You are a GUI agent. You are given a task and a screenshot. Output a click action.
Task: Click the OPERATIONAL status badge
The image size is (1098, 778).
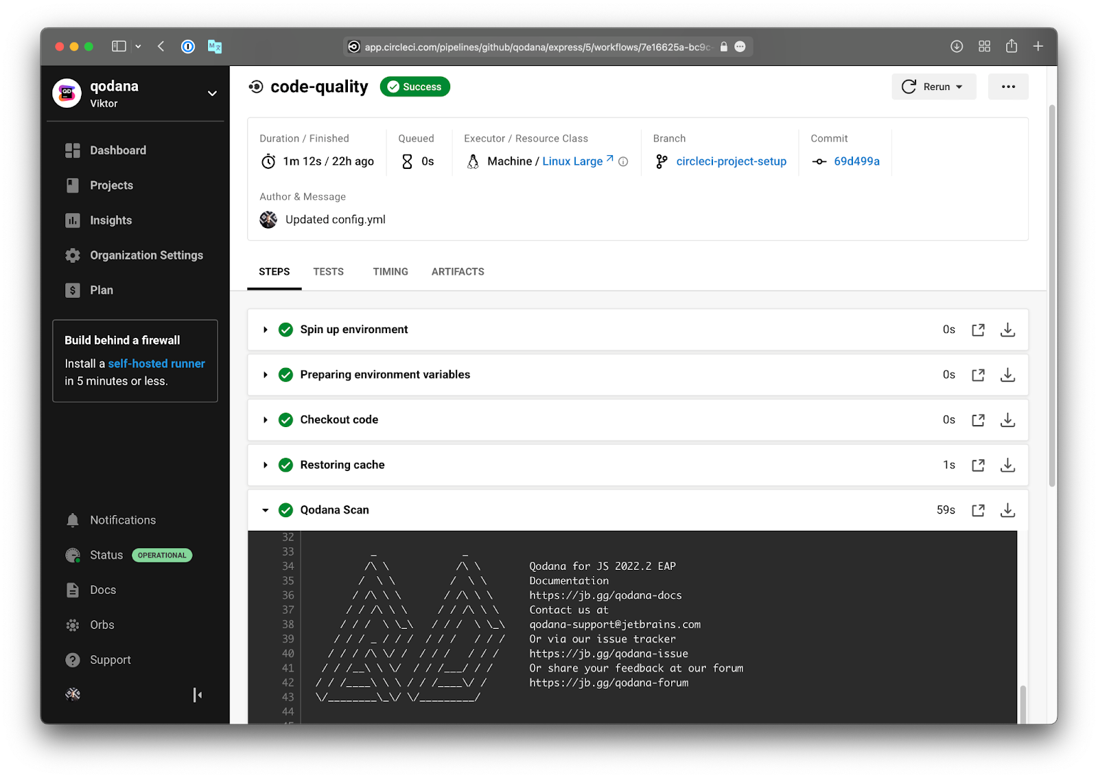coord(162,555)
